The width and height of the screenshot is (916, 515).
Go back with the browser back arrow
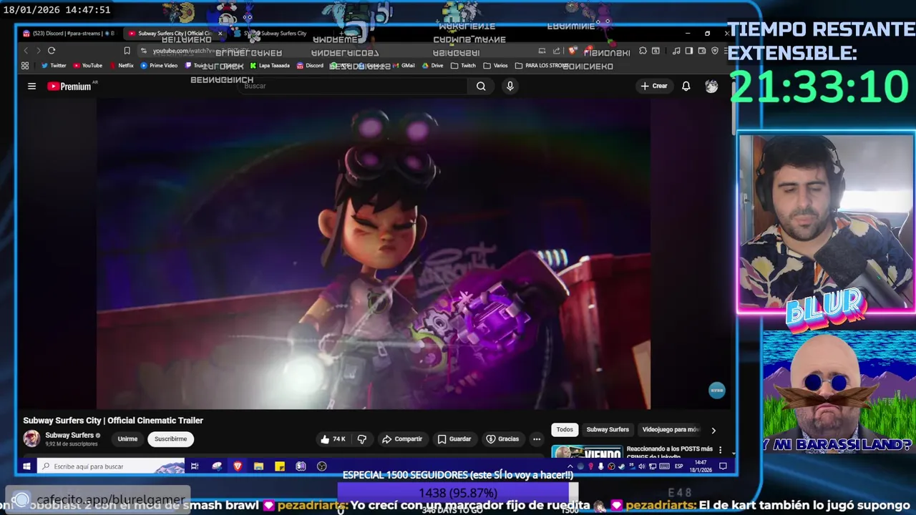[x=26, y=51]
